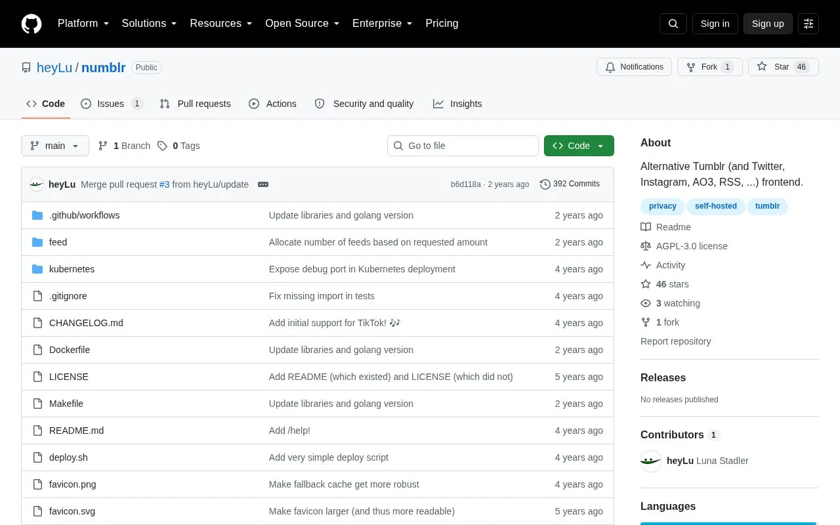Image resolution: width=840 pixels, height=525 pixels.
Task: Click the Sign in button
Action: coord(715,24)
